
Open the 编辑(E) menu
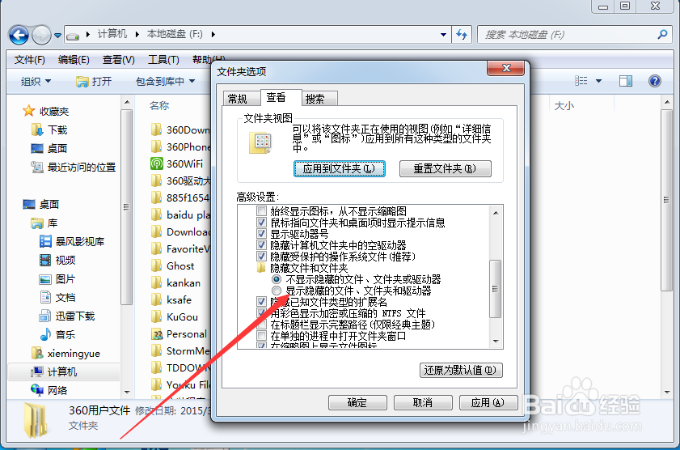(x=74, y=60)
